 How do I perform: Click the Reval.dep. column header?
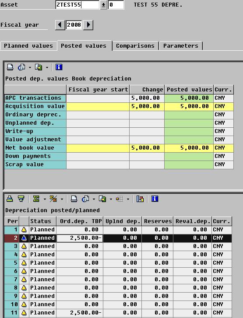click(x=193, y=221)
